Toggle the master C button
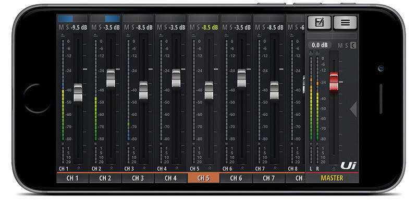Viewport: 417px width, 205px height. tap(353, 45)
